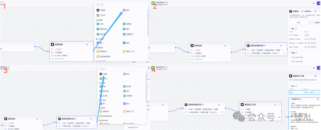This screenshot has width=321, height=130.
Task: Choose 大模型 LLM node in screenshot 3 menu
Action: (x=104, y=74)
